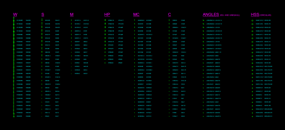Pick the topmost angle L-shape symbol
Image resolution: width=285 pixels, height=130 pixels.
pyautogui.click(x=203, y=20)
